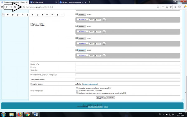Open the folder icon in uCoz admin bar
This screenshot has width=187, height=117.
point(32,15)
